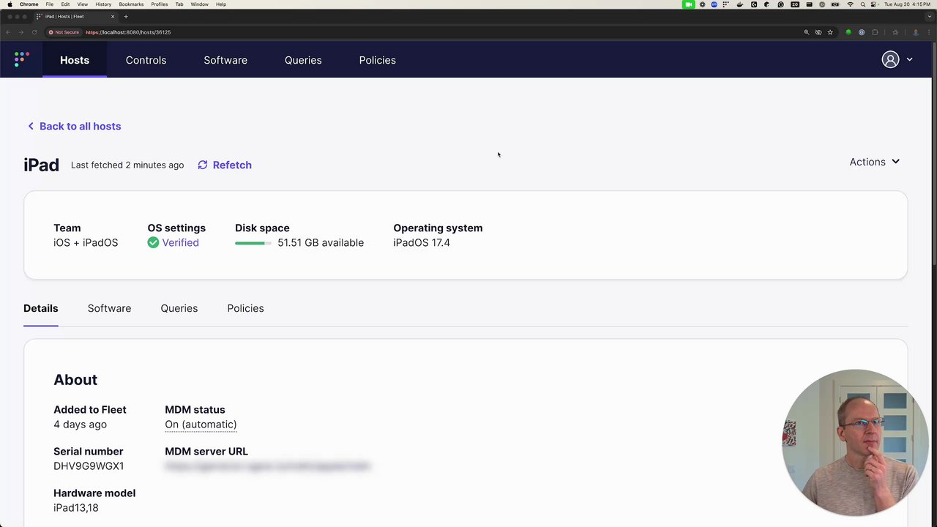The width and height of the screenshot is (937, 527).
Task: Open the Wi-Fi menu bar icon
Action: click(x=850, y=4)
